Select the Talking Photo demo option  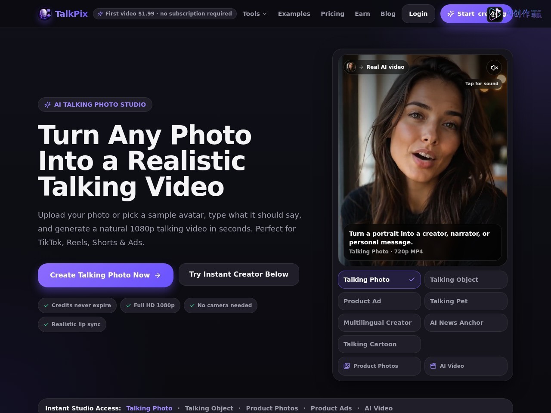coord(379,280)
